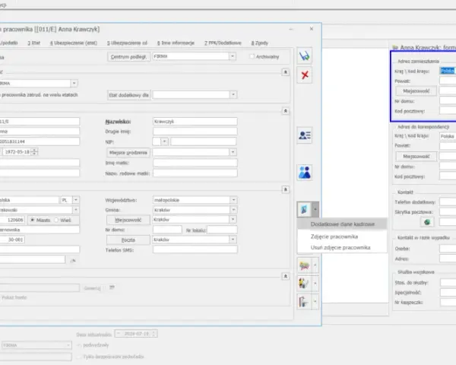Click the Telefon SMS input field
The width and height of the screenshot is (456, 365).
point(195,249)
